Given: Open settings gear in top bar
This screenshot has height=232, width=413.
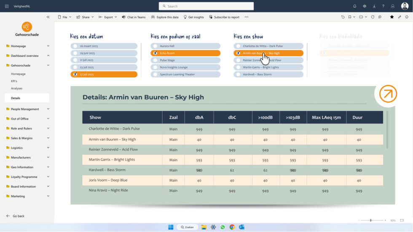Looking at the screenshot, I should [365, 6].
